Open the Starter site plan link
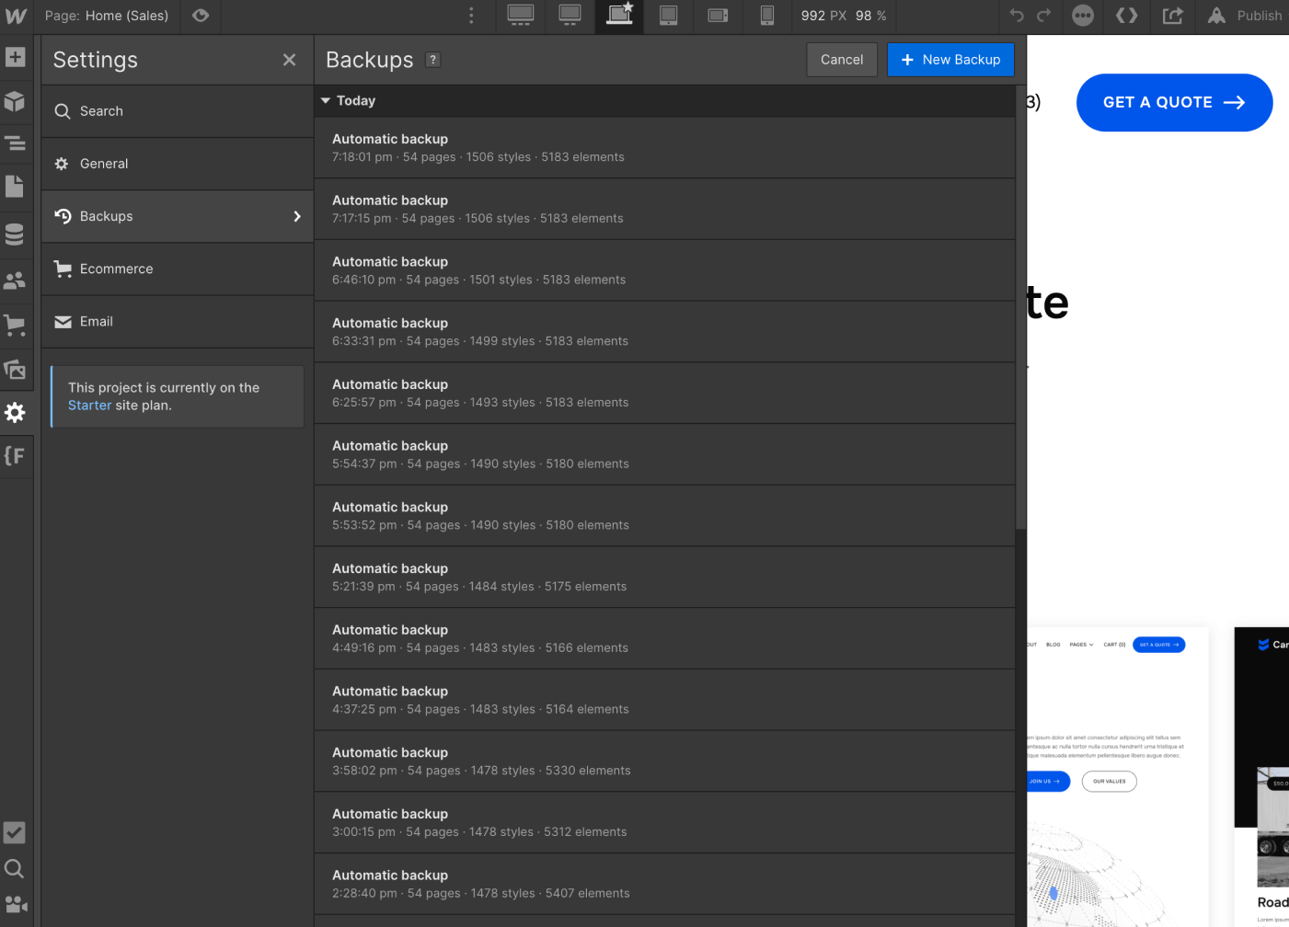Viewport: 1289px width, 927px height. 89,405
